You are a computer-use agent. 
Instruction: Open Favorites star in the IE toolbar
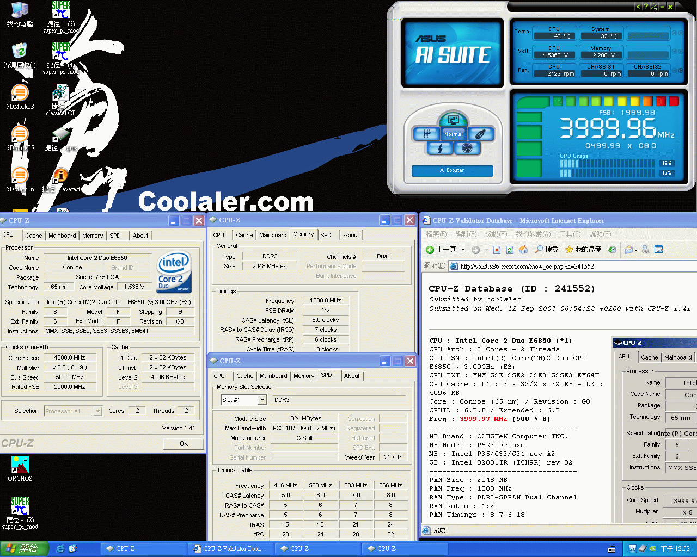(583, 250)
